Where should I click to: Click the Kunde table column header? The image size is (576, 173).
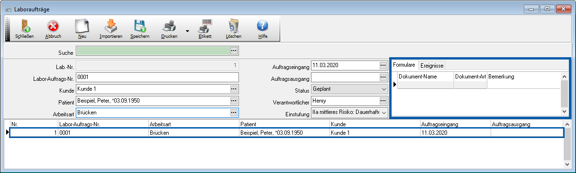[x=375, y=124]
